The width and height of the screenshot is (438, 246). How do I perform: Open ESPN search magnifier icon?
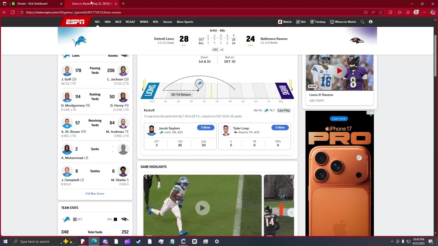pos(362,22)
